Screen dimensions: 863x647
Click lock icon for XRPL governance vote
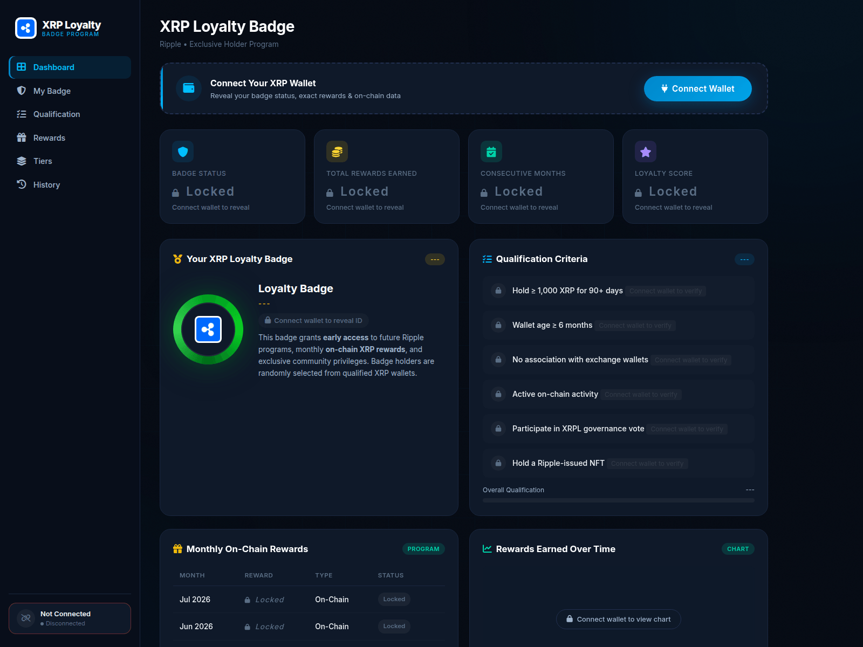click(x=498, y=429)
